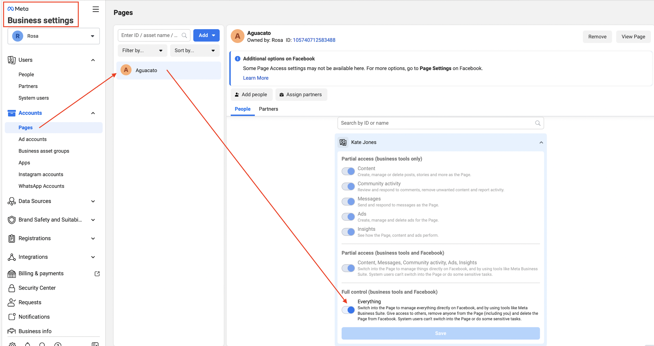Expand the Data Sources section

[x=93, y=201]
